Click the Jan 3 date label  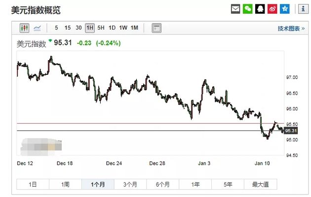coord(204,164)
